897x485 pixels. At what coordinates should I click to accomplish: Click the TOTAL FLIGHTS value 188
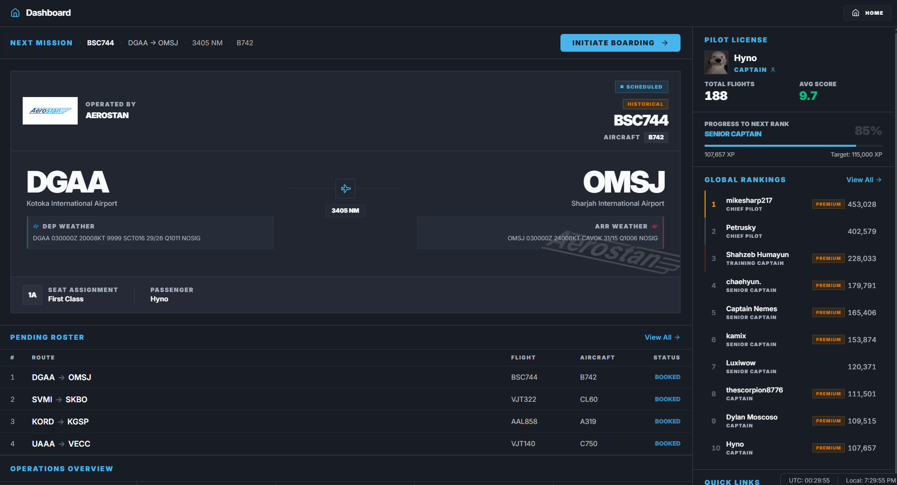(x=716, y=96)
